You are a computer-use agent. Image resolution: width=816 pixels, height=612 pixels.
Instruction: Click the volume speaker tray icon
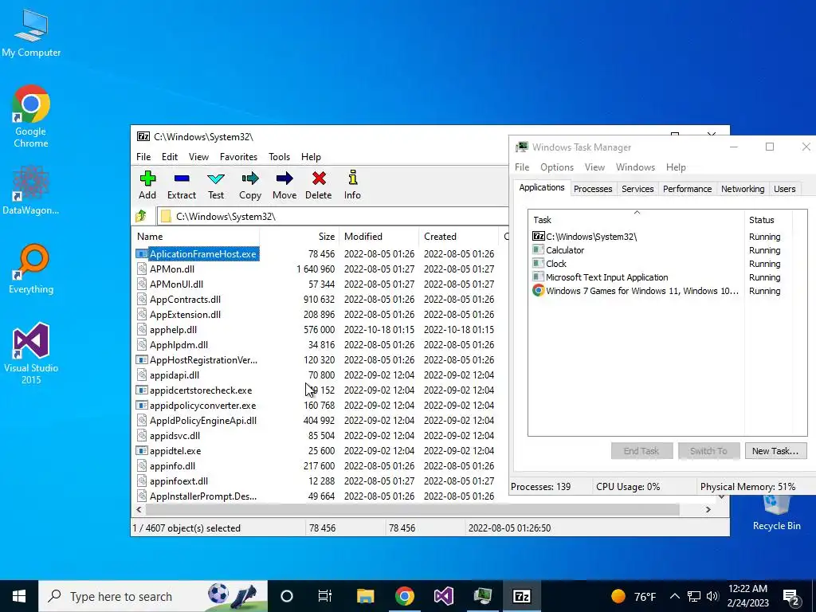(x=713, y=596)
